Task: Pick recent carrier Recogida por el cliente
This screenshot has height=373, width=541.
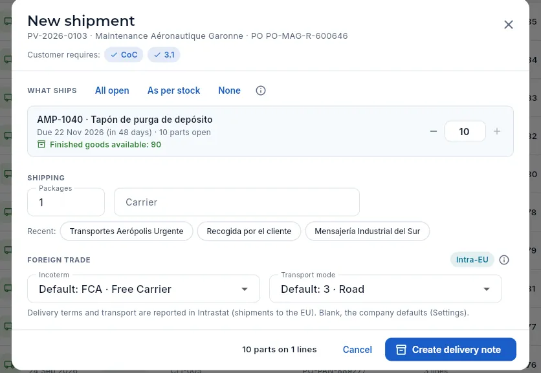Action: click(248, 231)
